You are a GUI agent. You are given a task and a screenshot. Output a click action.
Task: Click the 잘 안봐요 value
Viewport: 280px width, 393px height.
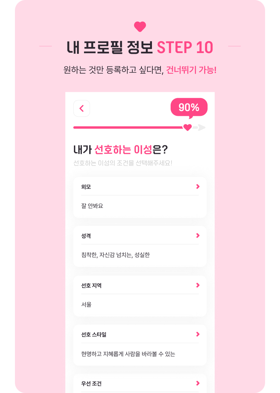tap(92, 206)
